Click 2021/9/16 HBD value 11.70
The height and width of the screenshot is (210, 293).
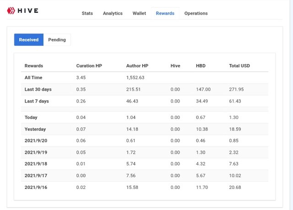click(202, 187)
